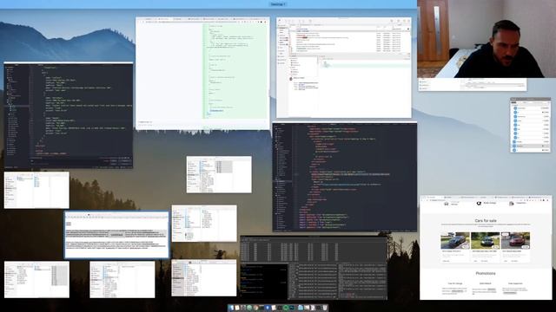The image size is (556, 312).
Task: Switch to the Git client commit list window
Action: (344, 68)
